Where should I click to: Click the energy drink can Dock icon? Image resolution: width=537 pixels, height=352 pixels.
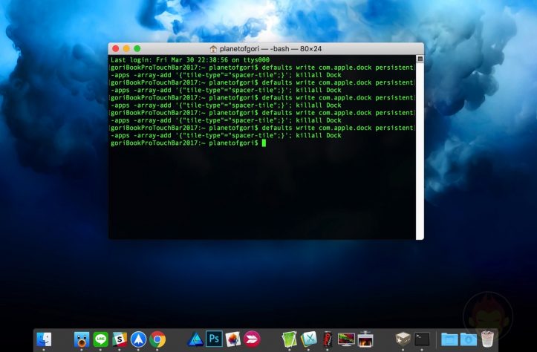[x=328, y=339]
